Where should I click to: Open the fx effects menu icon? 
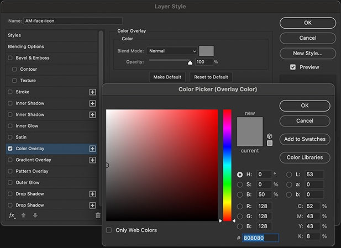(x=12, y=215)
